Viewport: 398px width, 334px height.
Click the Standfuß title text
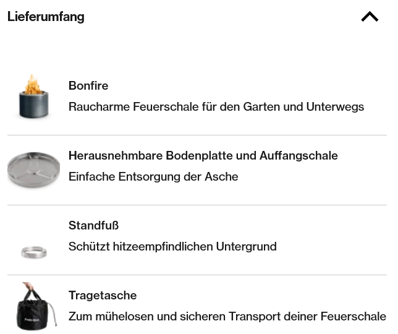tap(93, 225)
